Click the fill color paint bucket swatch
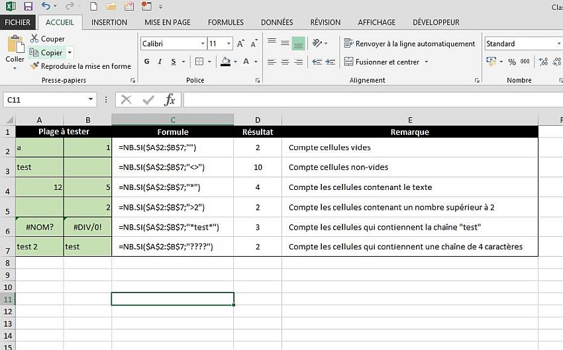This screenshot has height=350, width=563. [x=225, y=62]
